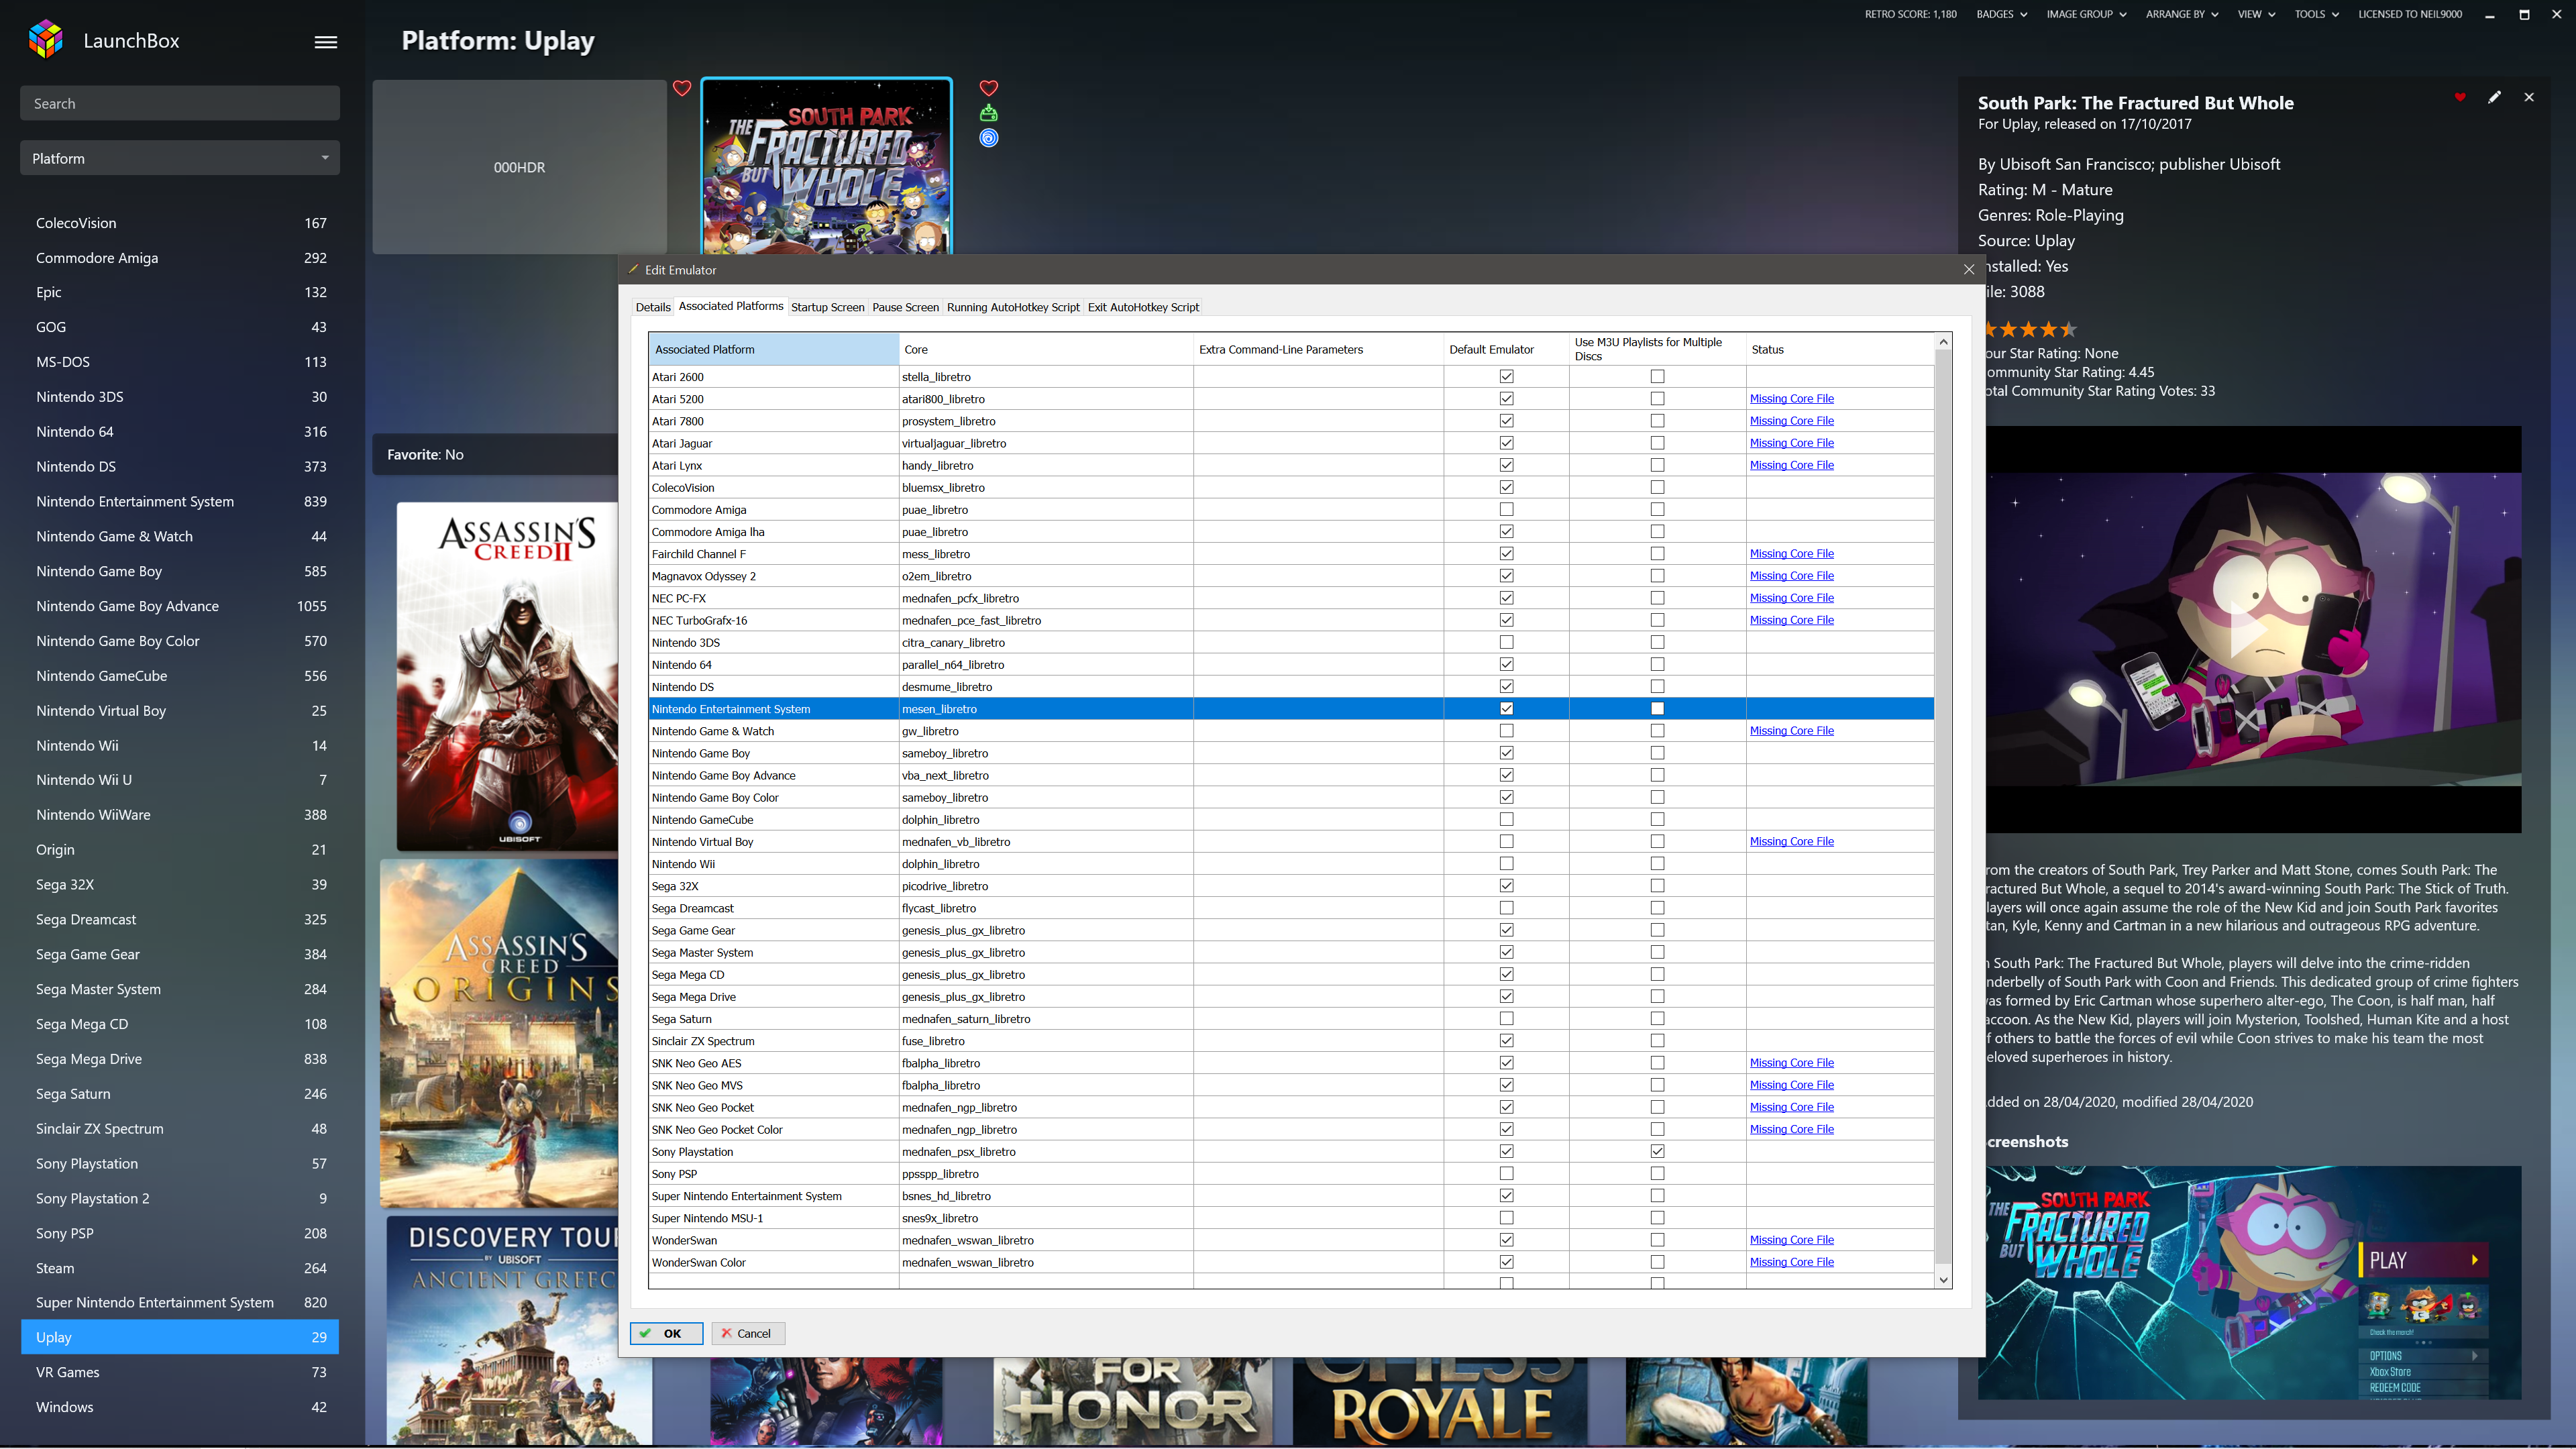Viewport: 2576px width, 1449px height.
Task: Minimize the LaunchBox window
Action: point(2490,14)
